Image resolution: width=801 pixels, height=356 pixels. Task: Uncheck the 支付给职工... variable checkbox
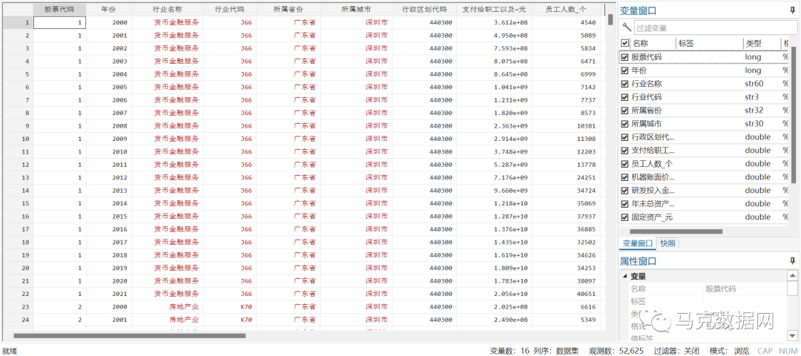point(624,150)
